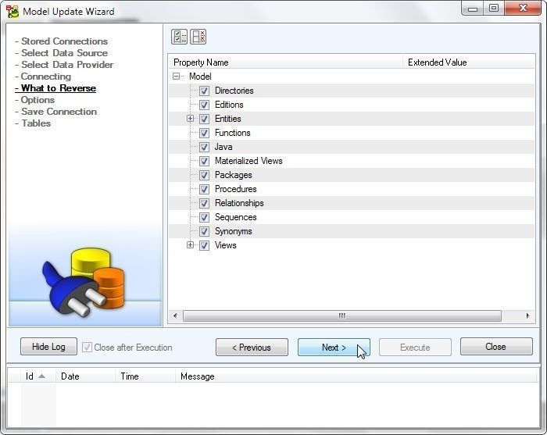
Task: Minimize the Model Update Wizard window
Action: 473,9
